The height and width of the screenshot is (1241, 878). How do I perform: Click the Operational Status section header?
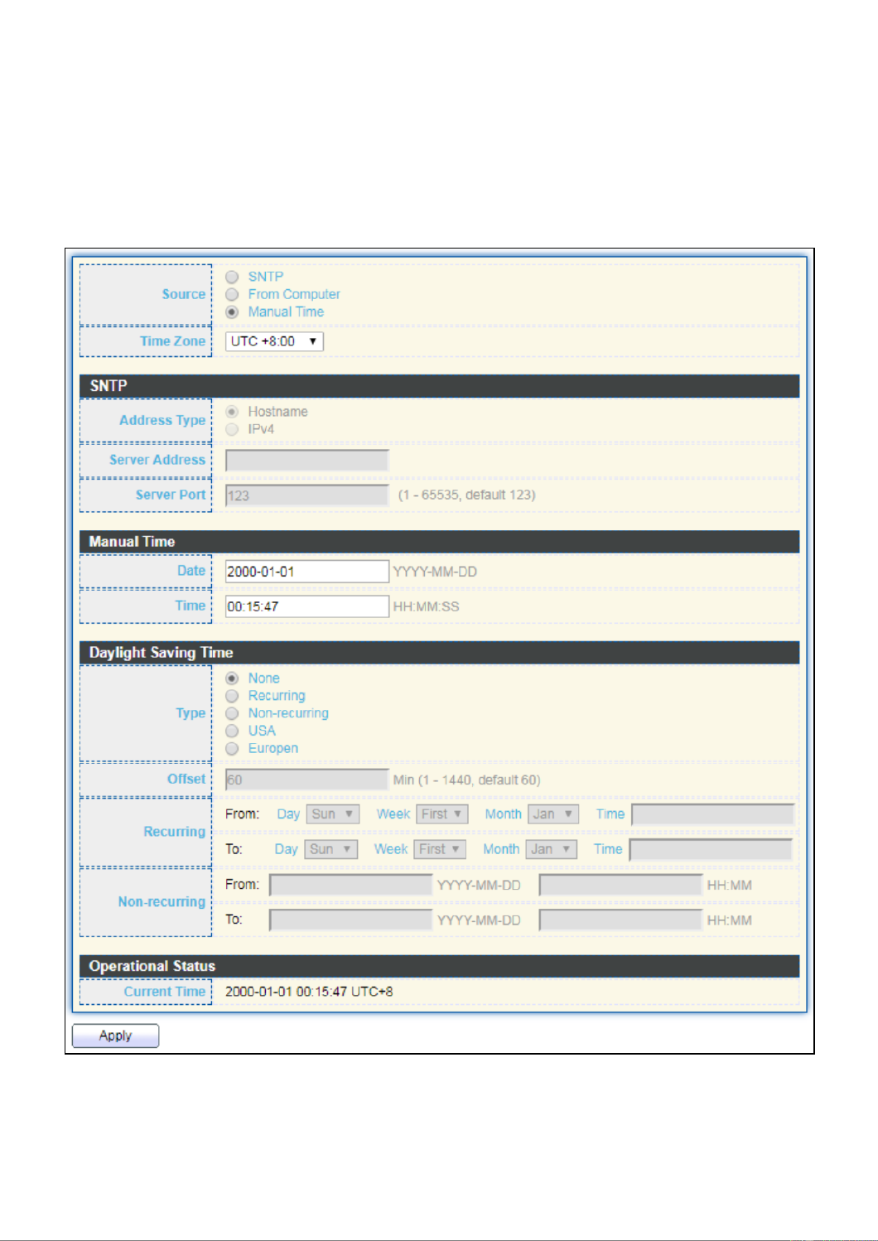coord(439,966)
